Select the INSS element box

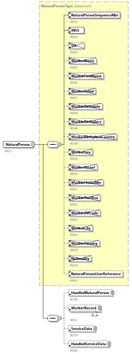pyautogui.click(x=76, y=30)
